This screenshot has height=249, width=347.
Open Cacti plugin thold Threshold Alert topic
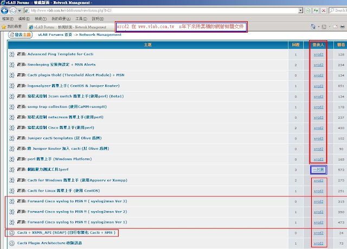pyautogui.click(x=76, y=75)
